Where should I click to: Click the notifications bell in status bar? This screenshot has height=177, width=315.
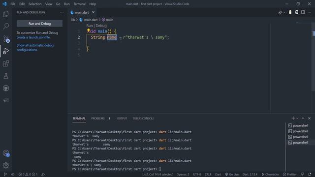310,175
